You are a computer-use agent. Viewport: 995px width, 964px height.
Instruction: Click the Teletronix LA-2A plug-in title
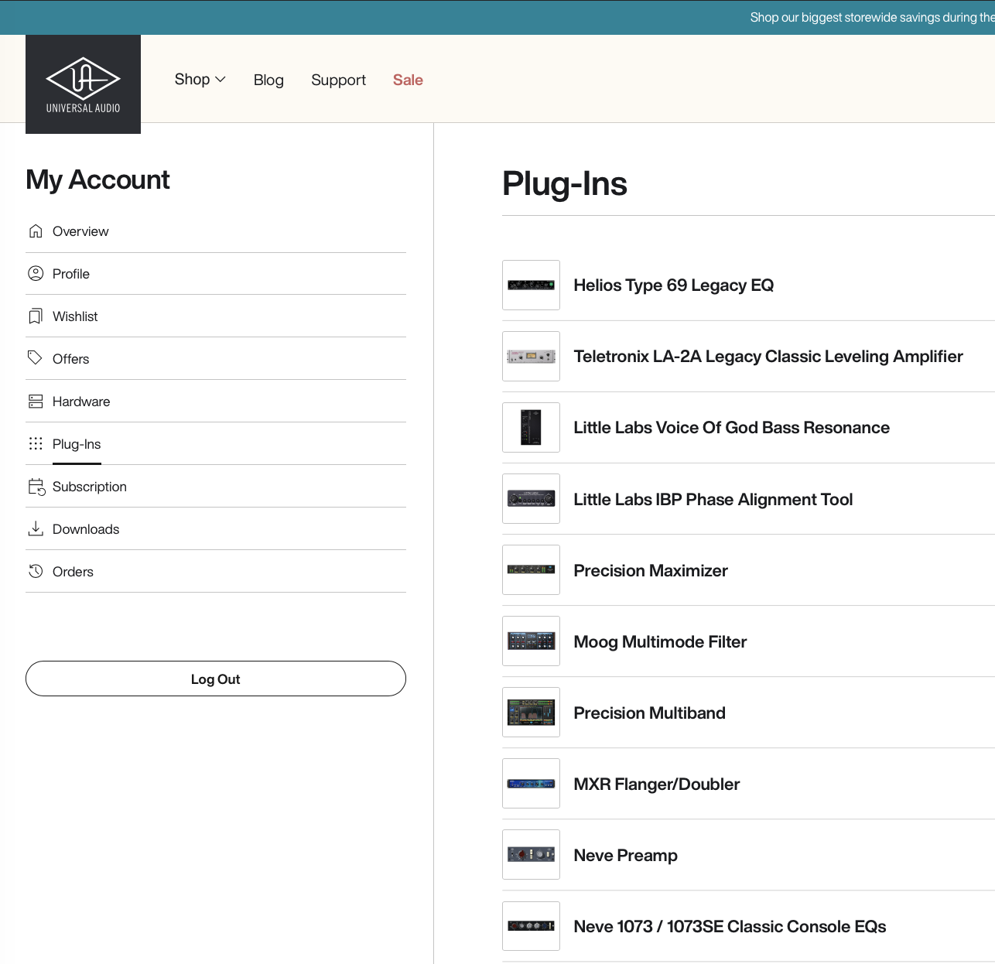[768, 357]
